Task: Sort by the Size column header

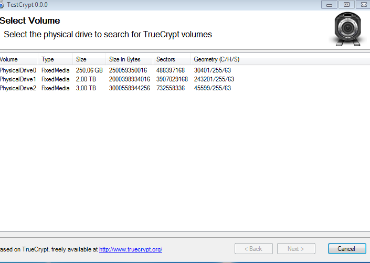Action: [x=89, y=59]
